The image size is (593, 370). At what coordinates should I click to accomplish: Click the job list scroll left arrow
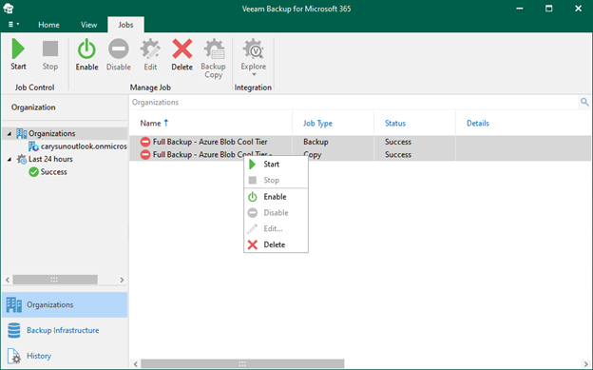click(x=136, y=364)
